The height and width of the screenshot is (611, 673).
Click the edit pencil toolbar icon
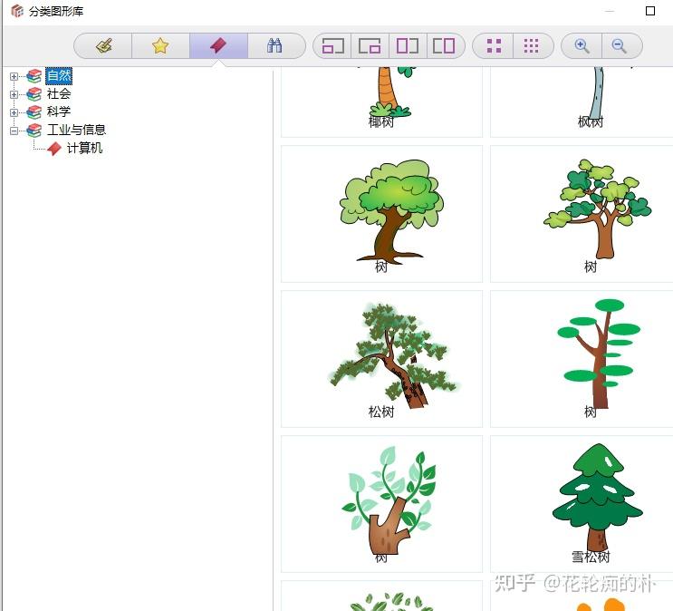(x=103, y=45)
